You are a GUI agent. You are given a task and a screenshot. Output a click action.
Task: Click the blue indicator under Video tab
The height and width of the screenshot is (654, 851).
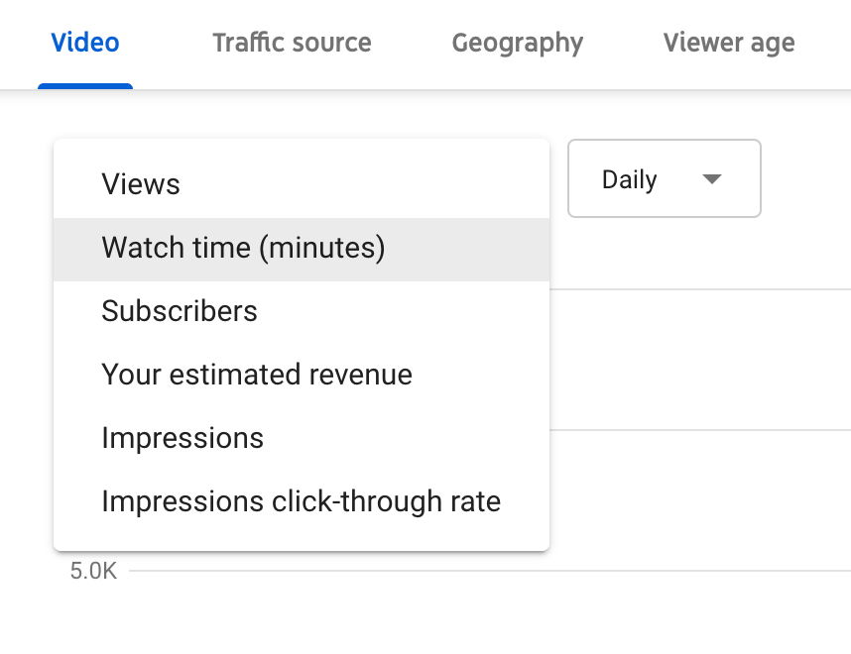pyautogui.click(x=85, y=86)
